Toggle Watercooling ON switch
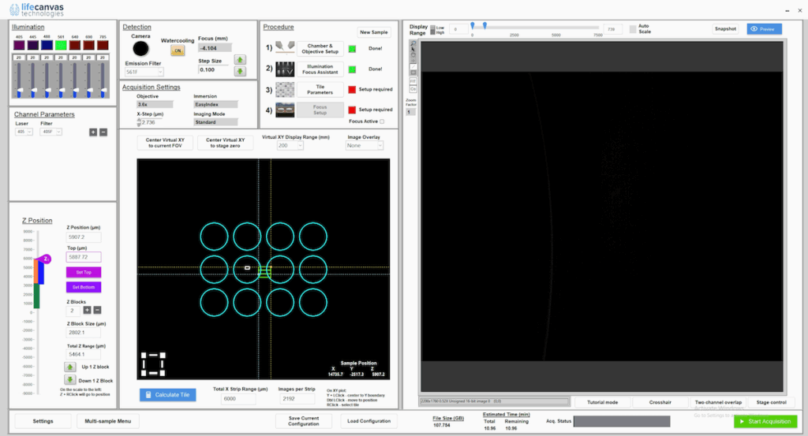 pos(178,50)
